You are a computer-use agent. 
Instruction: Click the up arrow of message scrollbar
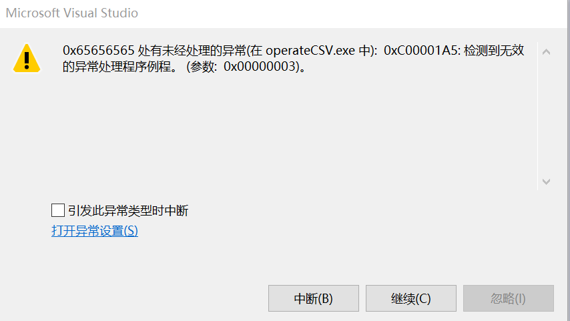546,52
